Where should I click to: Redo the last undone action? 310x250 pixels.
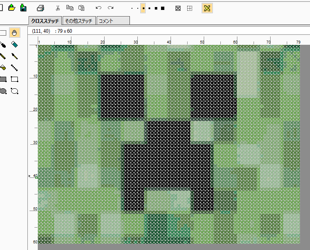110,8
